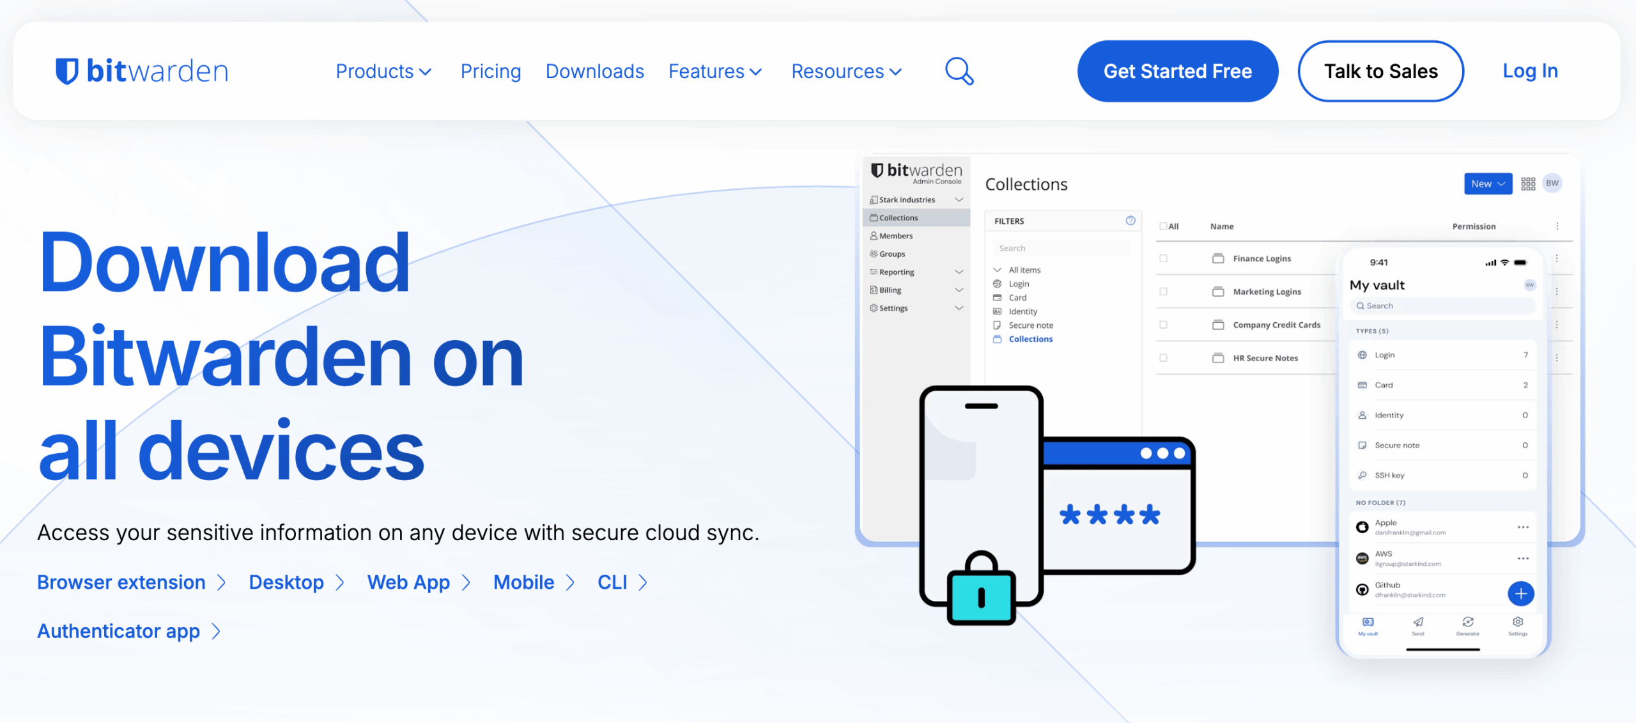The image size is (1636, 723).
Task: Select the Finance Logins checkbox
Action: (1163, 258)
